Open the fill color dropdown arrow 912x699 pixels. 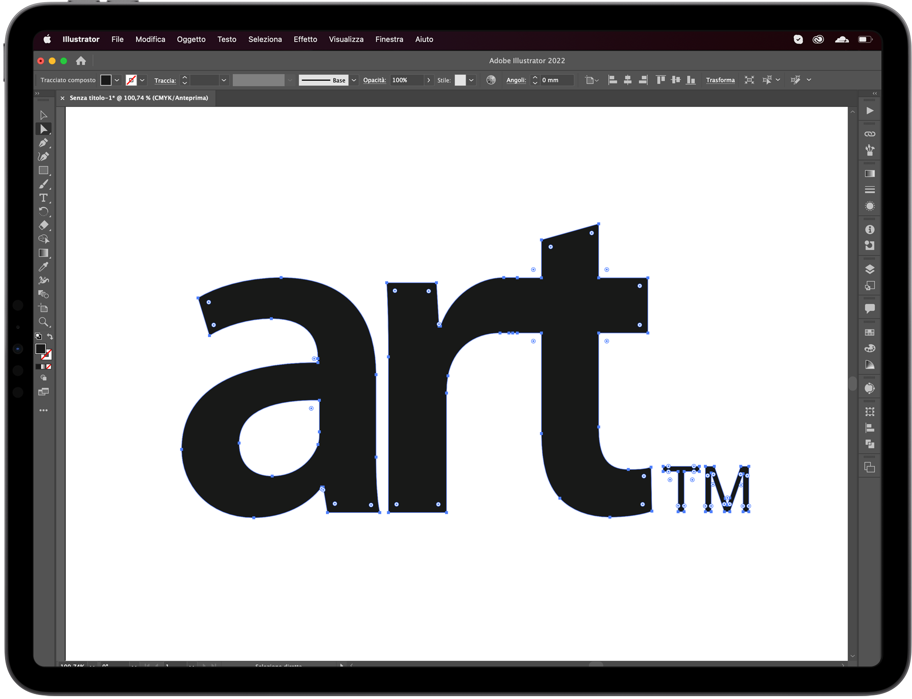(117, 80)
